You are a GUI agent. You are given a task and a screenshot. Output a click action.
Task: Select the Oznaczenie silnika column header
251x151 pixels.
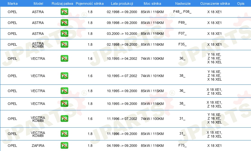click(x=215, y=4)
